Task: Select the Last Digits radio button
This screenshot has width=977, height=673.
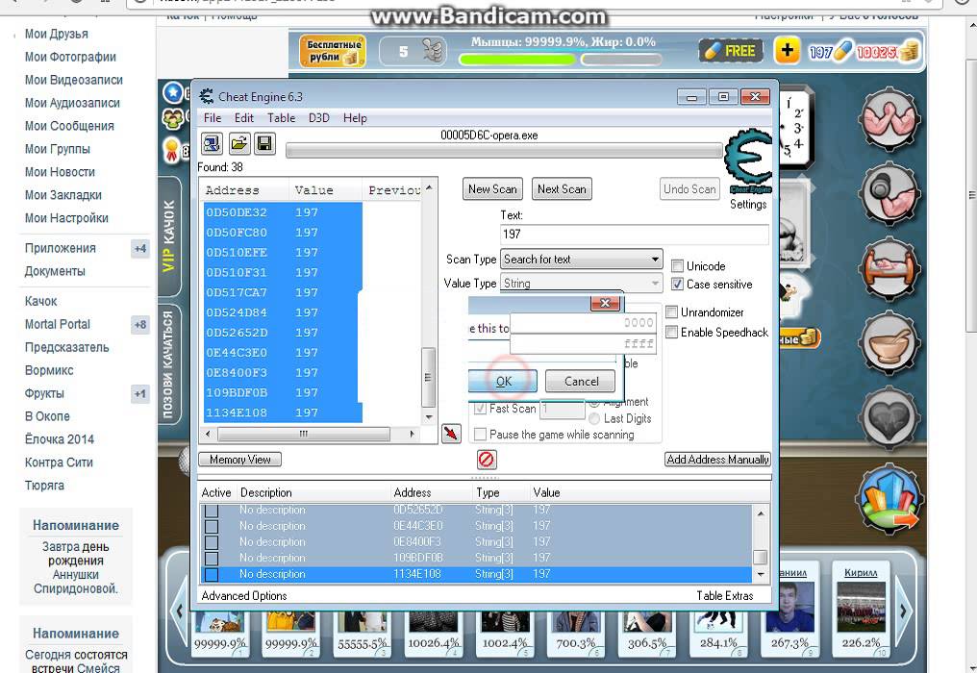Action: 594,419
